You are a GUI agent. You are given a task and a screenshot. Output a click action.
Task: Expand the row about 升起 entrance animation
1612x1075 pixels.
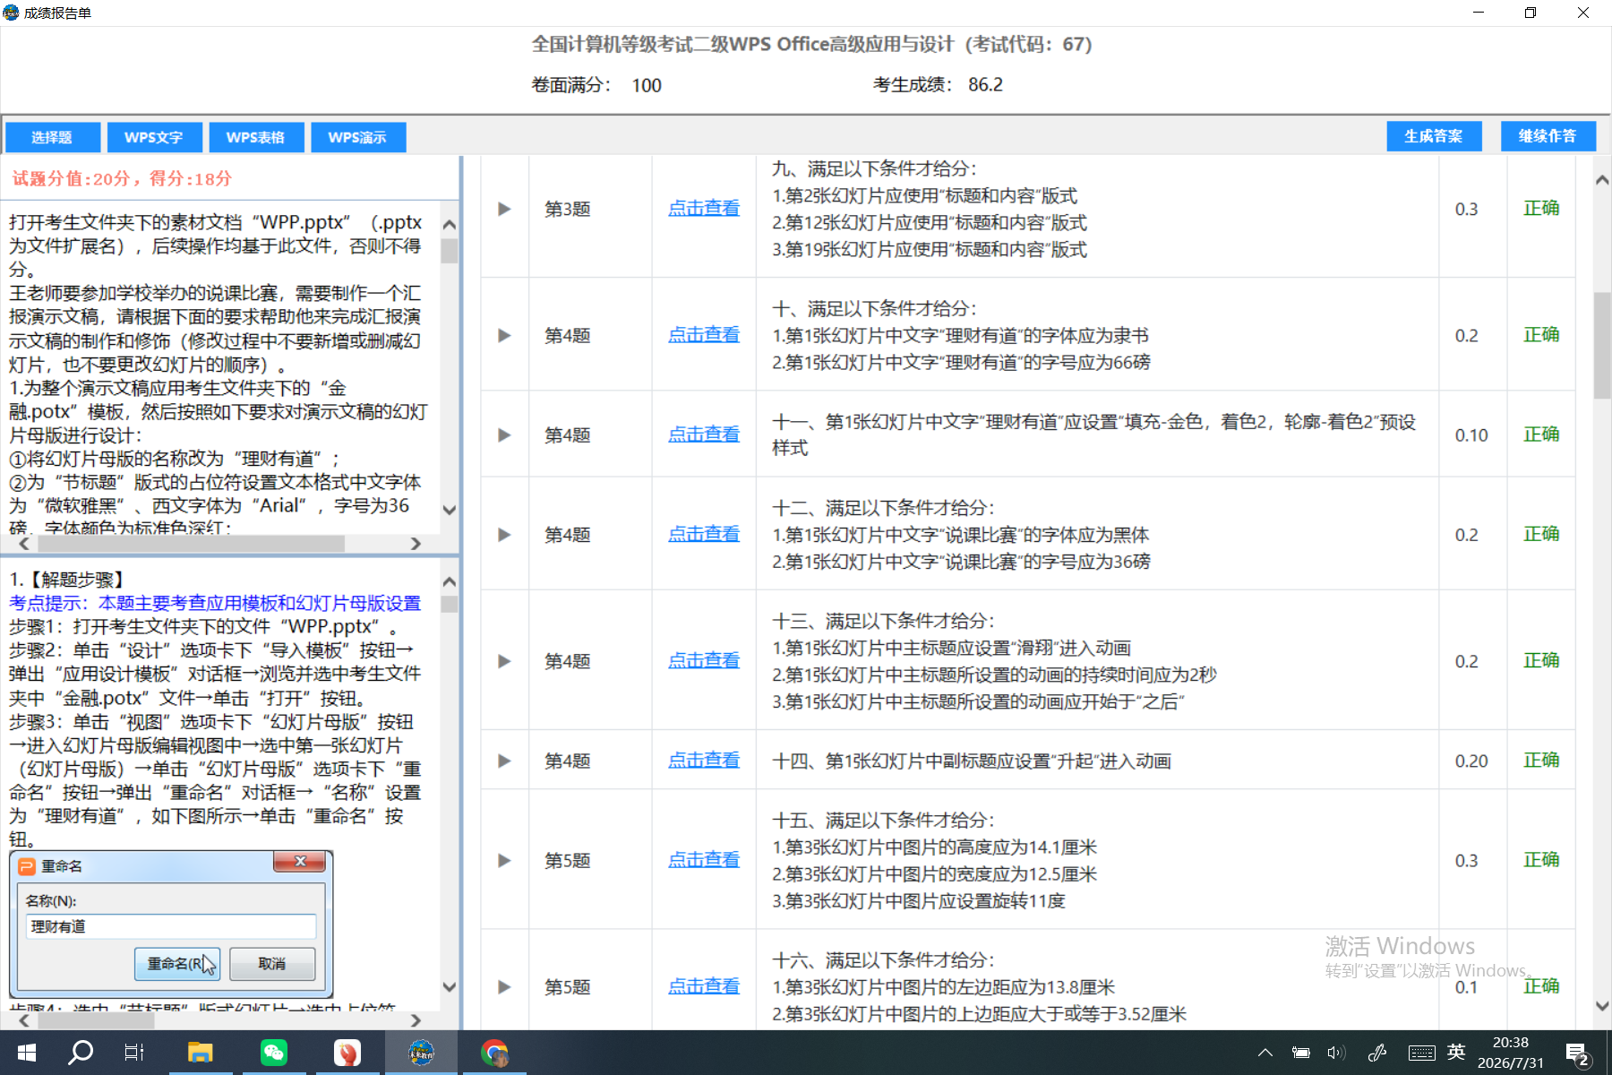[504, 761]
